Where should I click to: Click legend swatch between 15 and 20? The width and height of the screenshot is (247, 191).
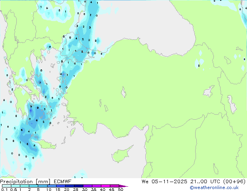tap(61, 186)
